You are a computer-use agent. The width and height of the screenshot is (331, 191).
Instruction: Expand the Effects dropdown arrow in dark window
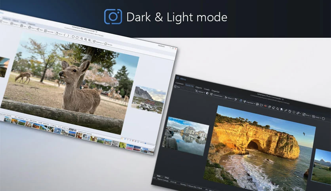point(233,99)
